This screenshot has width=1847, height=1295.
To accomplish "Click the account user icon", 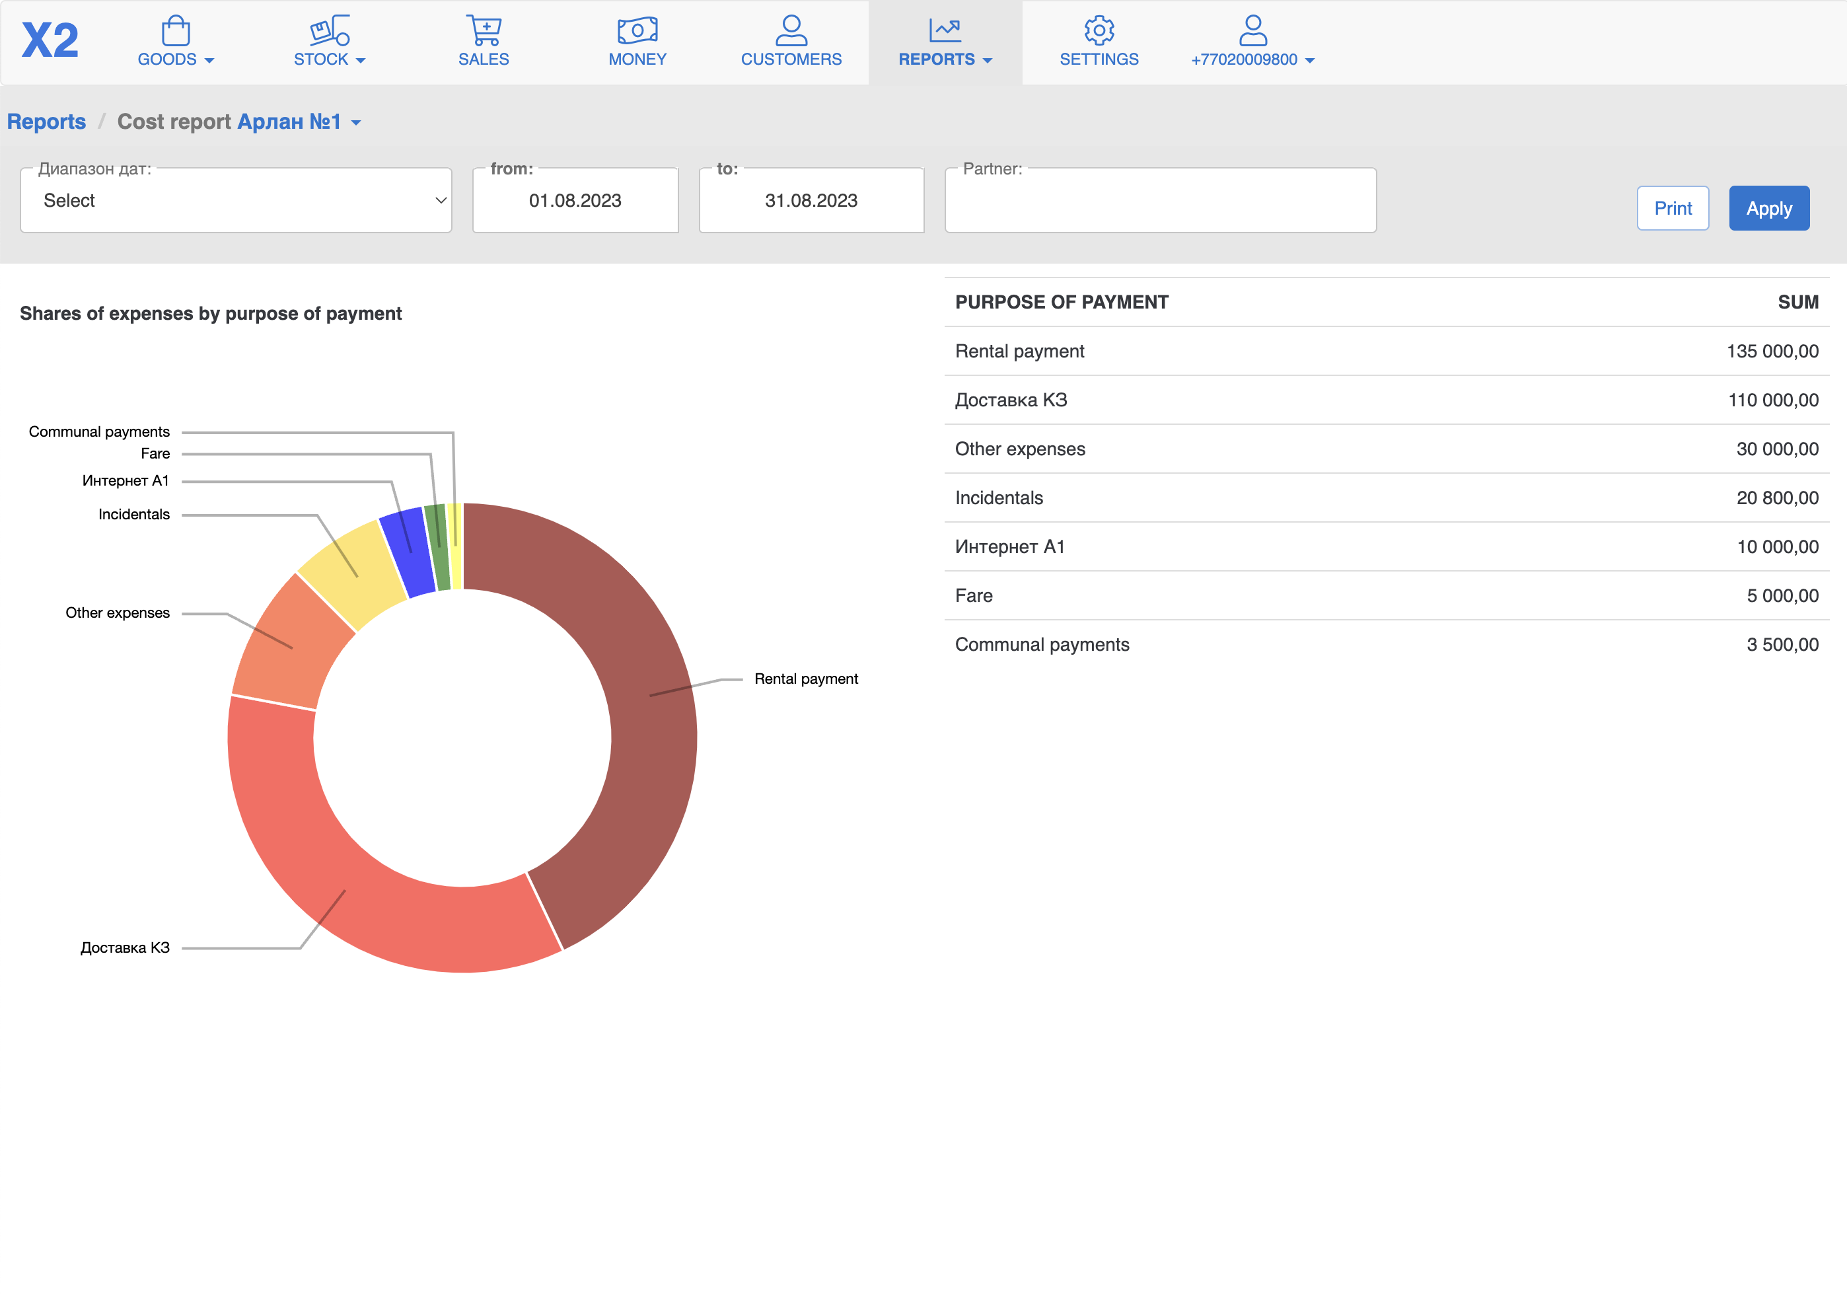I will (1252, 30).
